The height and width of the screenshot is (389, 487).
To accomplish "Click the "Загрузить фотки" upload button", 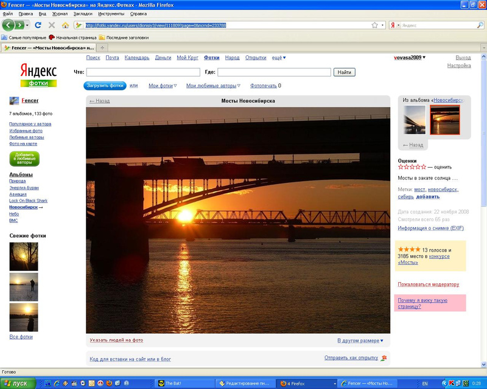I will [x=105, y=86].
